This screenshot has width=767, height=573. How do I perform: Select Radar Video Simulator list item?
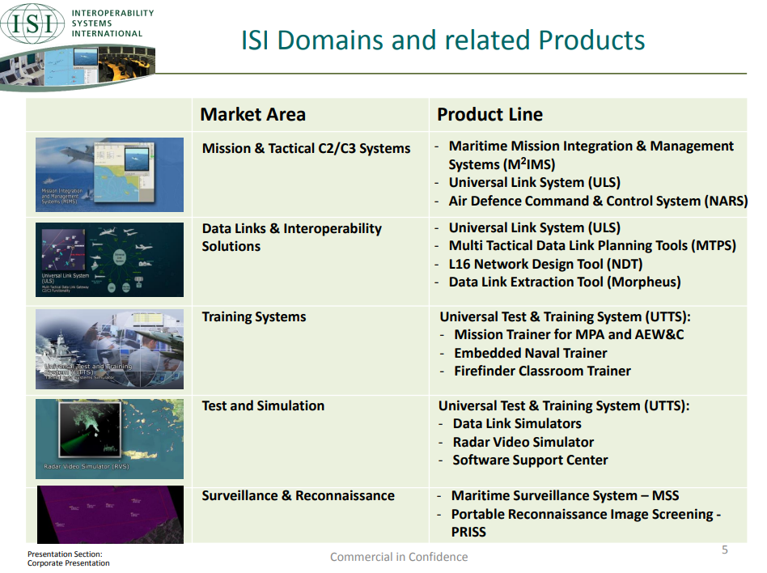pos(523,443)
